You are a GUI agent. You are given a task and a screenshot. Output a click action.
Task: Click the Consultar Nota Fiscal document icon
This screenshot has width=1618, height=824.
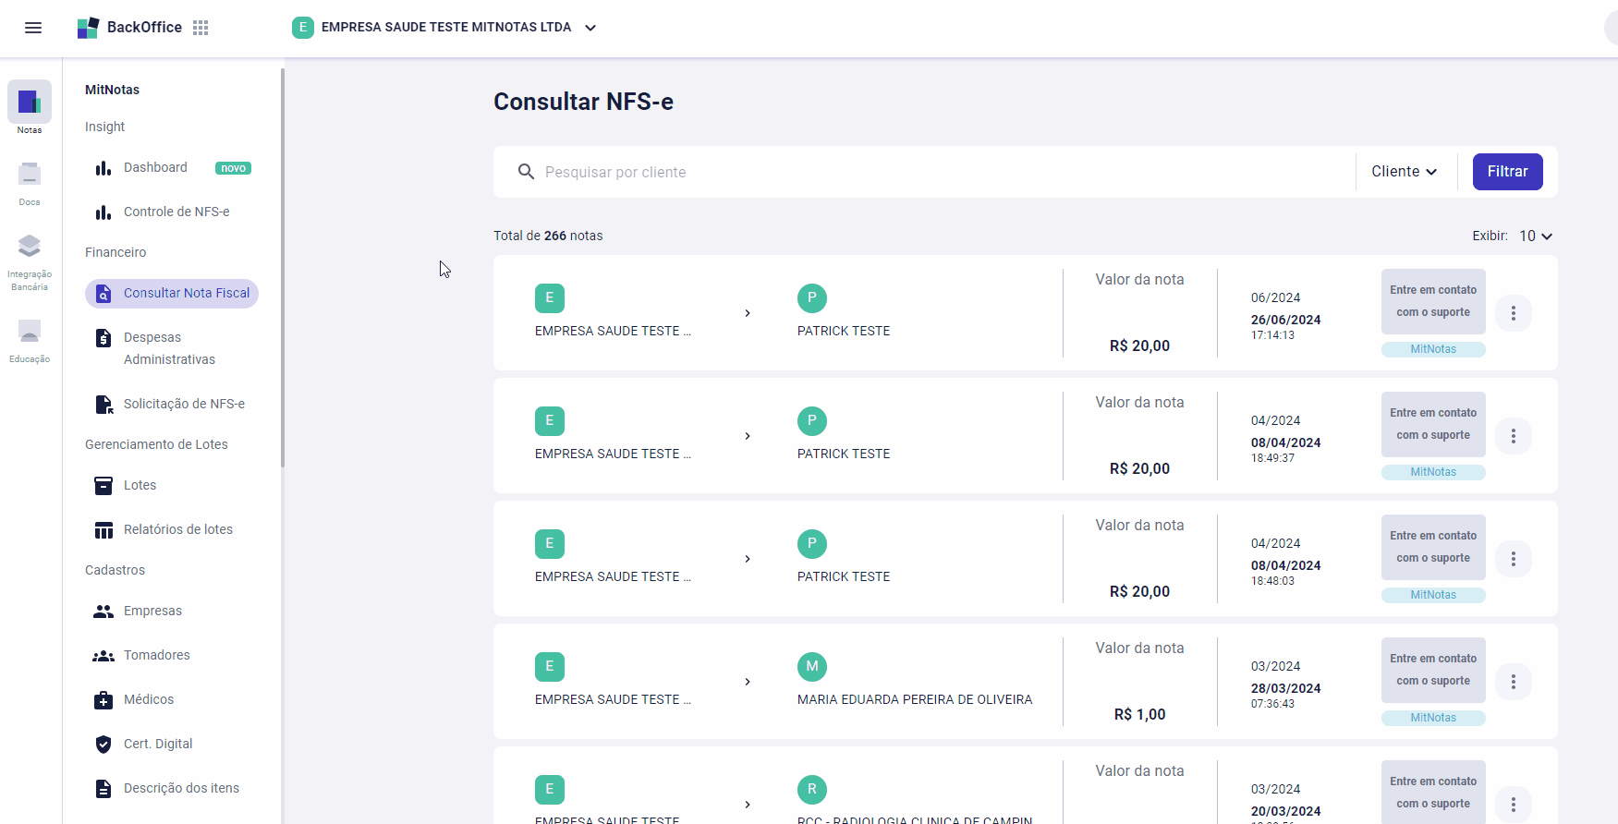[103, 294]
